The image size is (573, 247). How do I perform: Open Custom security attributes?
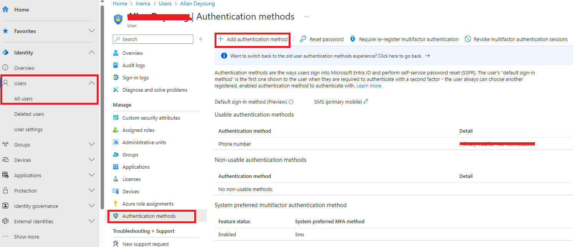[151, 117]
